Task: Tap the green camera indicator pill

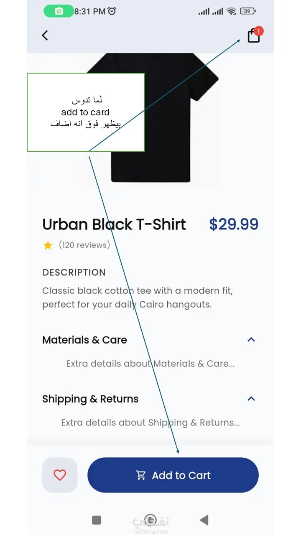Action: [x=59, y=11]
